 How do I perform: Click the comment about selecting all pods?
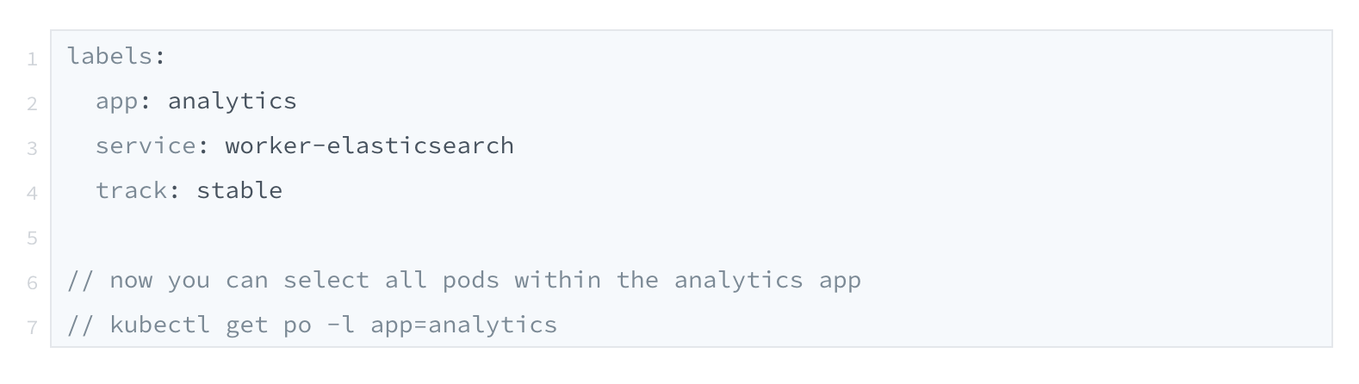pyautogui.click(x=464, y=280)
